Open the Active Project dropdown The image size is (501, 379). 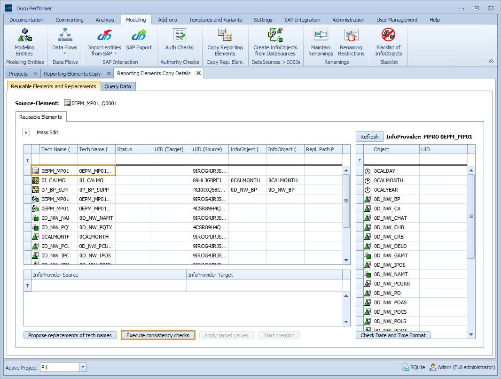(83, 367)
